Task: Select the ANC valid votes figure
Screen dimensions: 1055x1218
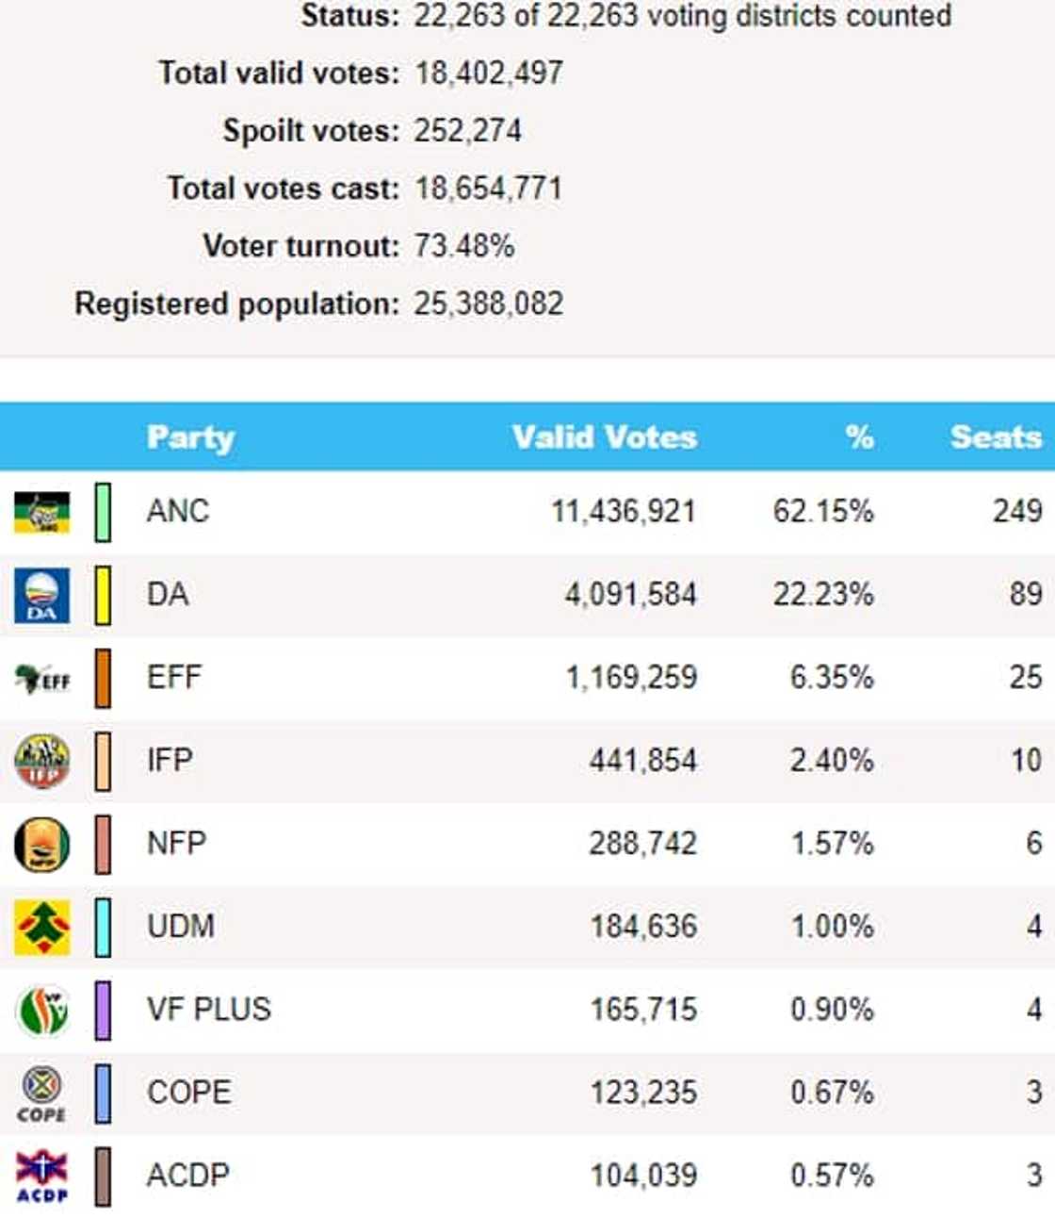Action: pos(623,512)
